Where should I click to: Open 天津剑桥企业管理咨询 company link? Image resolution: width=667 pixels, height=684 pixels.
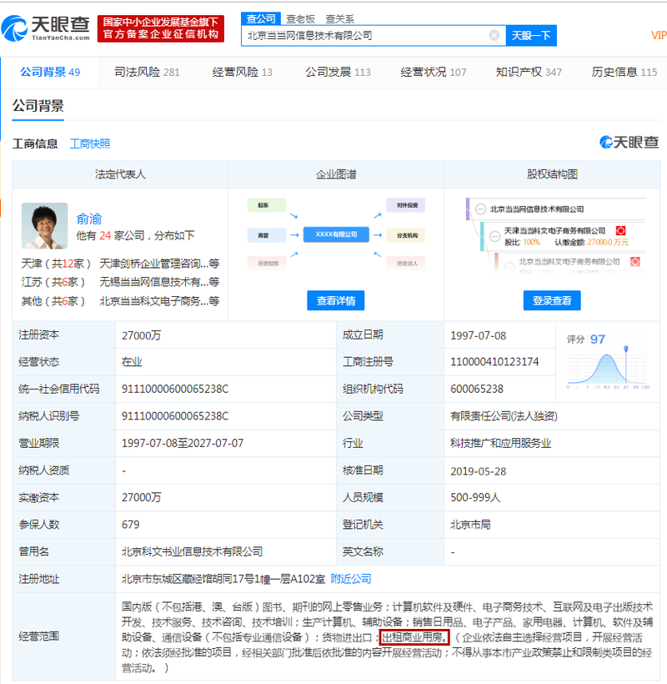pyautogui.click(x=159, y=264)
